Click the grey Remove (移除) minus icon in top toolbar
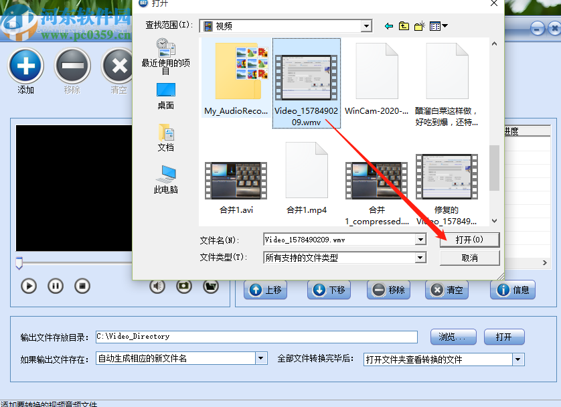Screen dimensions: 561x407 72,66
